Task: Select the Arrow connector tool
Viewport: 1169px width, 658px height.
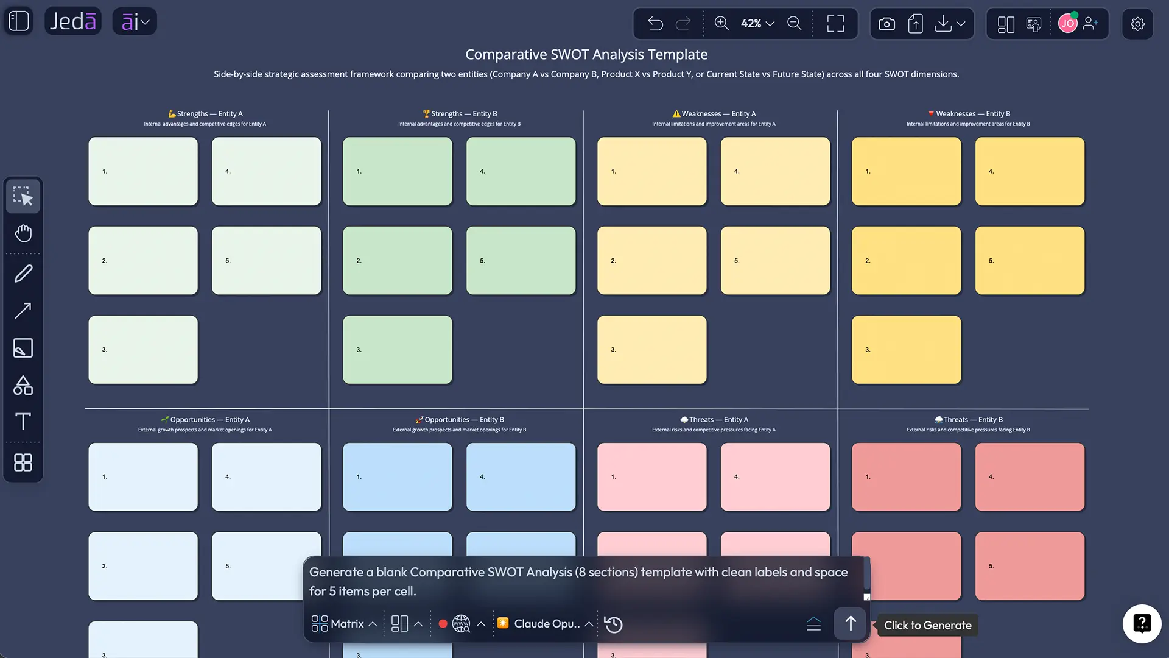Action: tap(23, 311)
